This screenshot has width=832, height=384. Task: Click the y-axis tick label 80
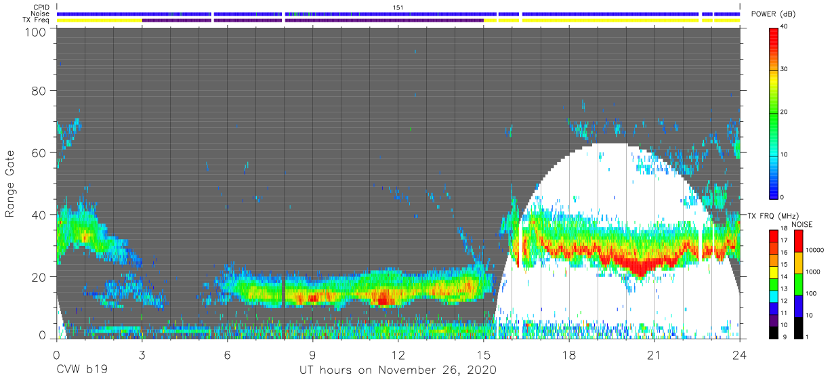click(38, 91)
